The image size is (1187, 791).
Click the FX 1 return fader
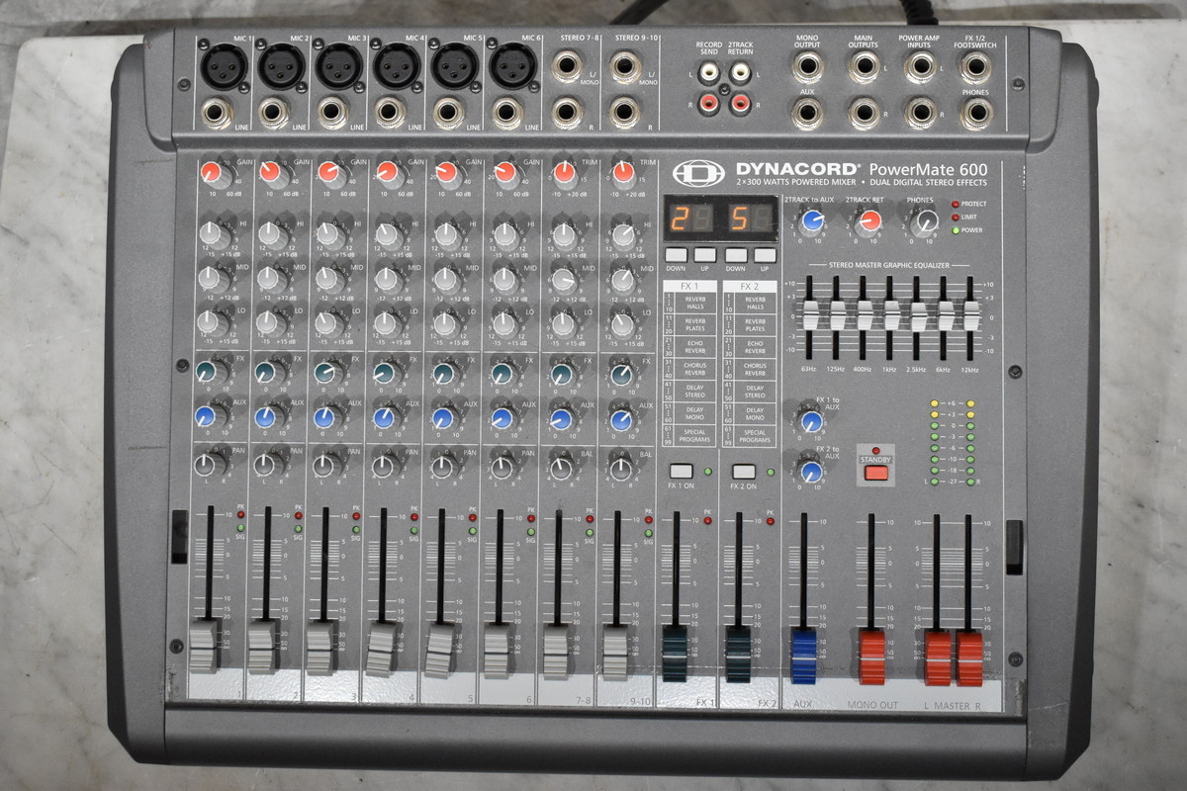tap(676, 653)
